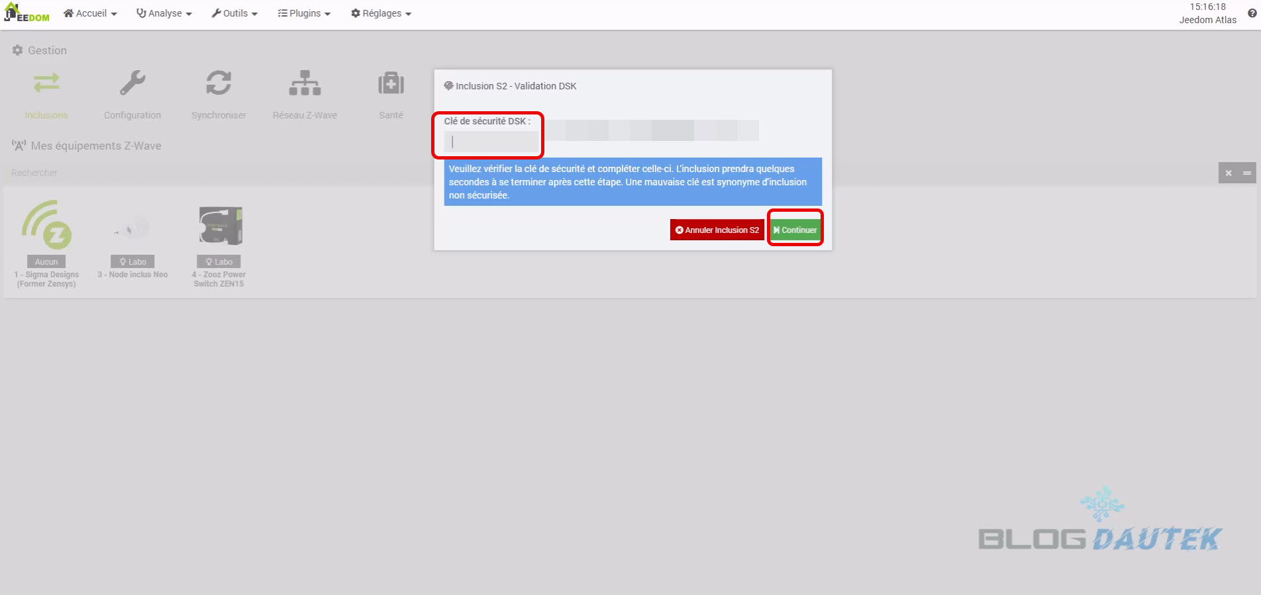Image resolution: width=1261 pixels, height=595 pixels.
Task: Click the Inclusions arrows icon
Action: pyautogui.click(x=46, y=83)
